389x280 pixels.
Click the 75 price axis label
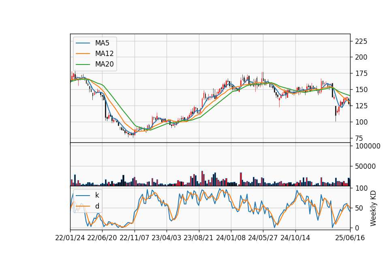pos(359,138)
